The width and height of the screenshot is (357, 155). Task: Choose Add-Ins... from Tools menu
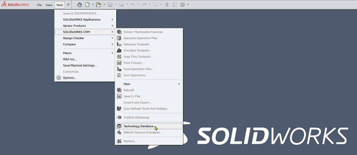coord(70,59)
